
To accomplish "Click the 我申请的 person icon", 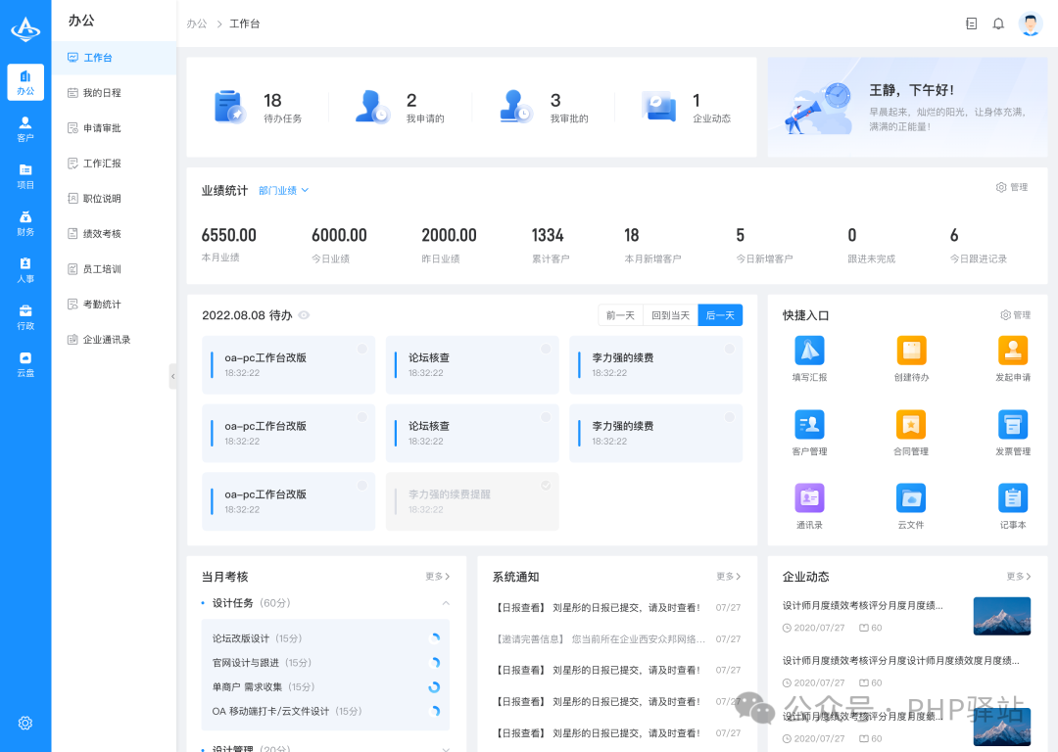I will pyautogui.click(x=372, y=107).
